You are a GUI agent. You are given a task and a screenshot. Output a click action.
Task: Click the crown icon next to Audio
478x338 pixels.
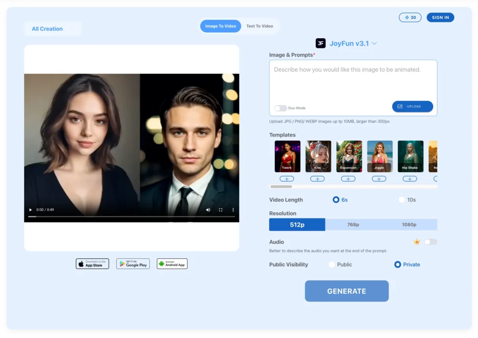[417, 242]
